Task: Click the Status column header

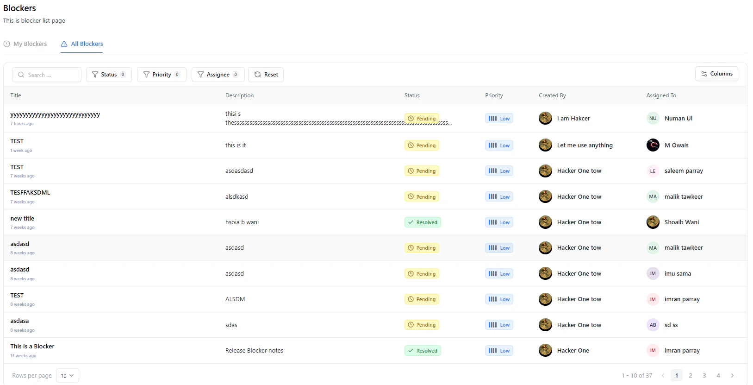Action: [412, 95]
